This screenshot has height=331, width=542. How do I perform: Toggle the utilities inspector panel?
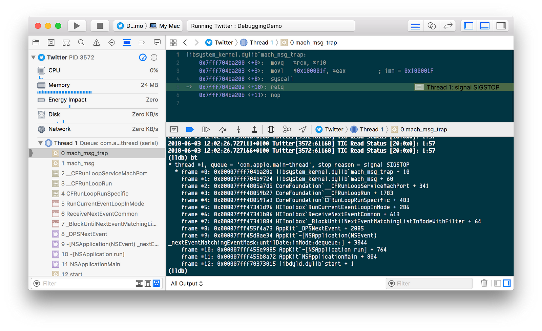pyautogui.click(x=501, y=26)
